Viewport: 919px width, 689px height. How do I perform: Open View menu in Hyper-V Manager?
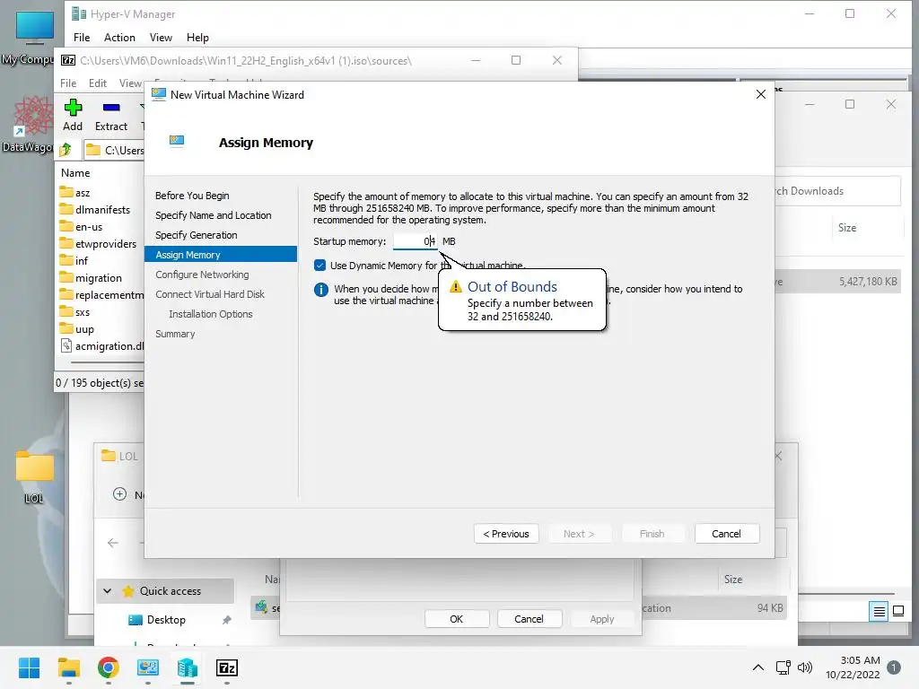161,38
